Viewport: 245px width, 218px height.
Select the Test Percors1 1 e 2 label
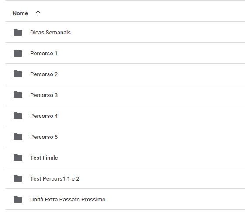(x=55, y=178)
